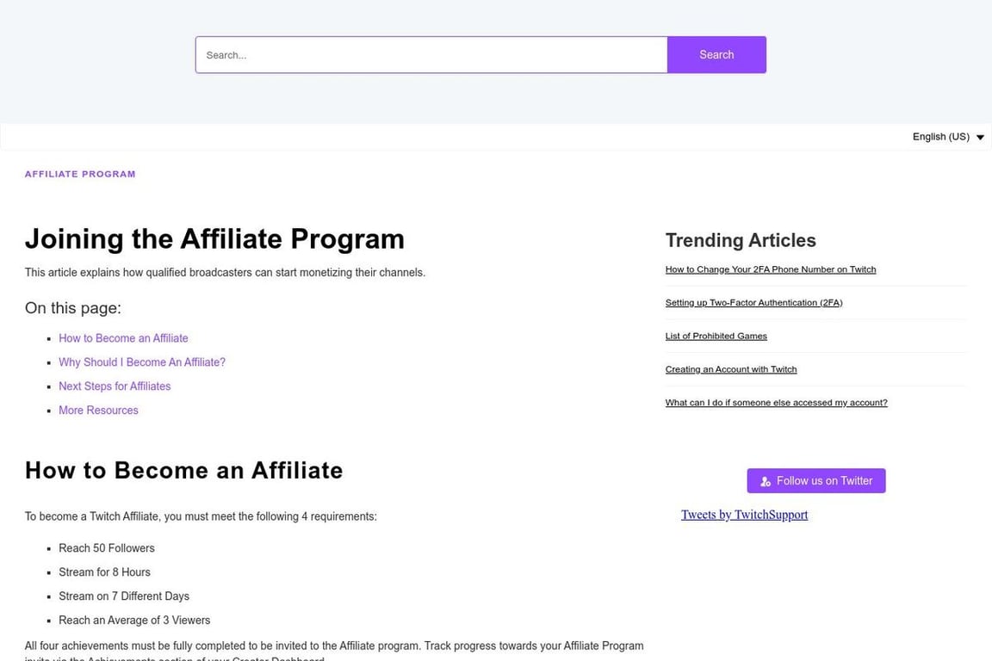
Task: Open the English (US) language dropdown
Action: coord(948,137)
